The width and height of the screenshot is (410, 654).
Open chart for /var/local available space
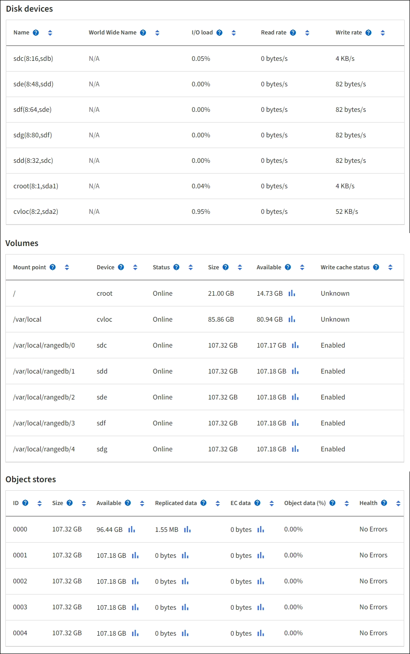tap(292, 319)
